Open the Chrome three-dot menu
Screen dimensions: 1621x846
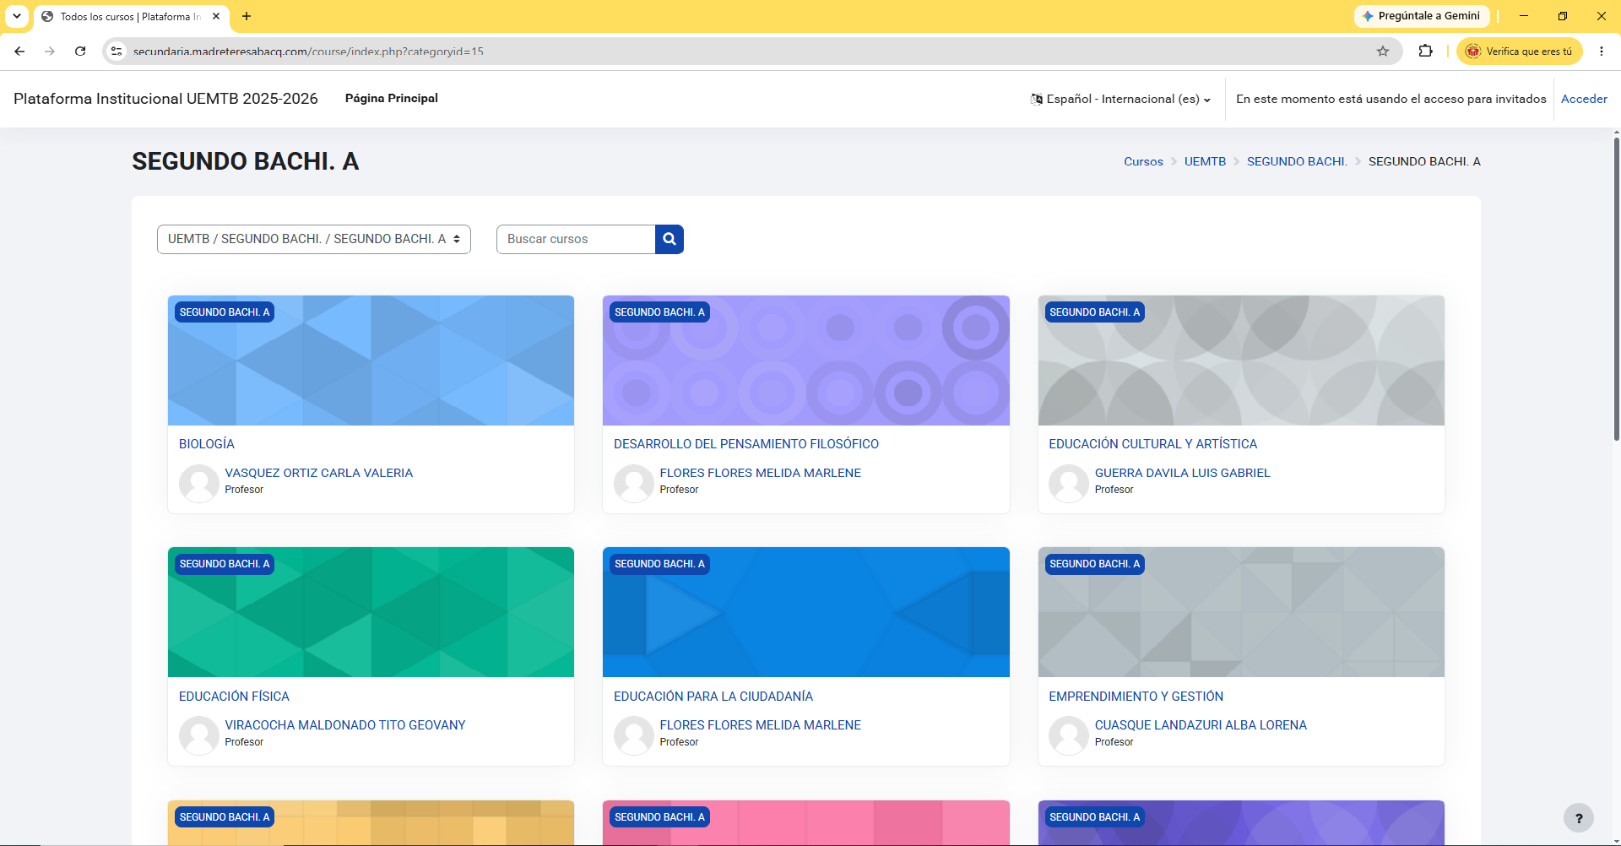pos(1602,52)
